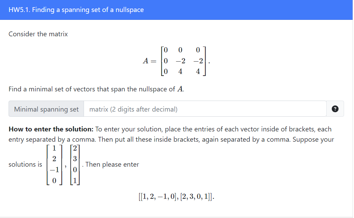Click the Consider the matrix sentence

38,34
